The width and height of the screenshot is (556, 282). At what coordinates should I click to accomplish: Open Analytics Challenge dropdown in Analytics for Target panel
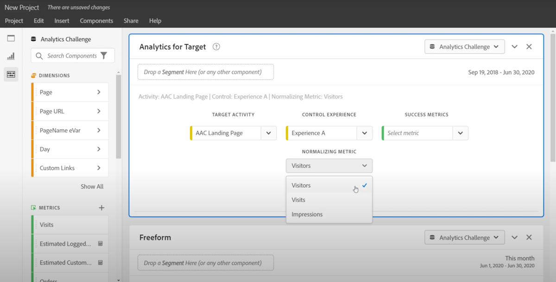(464, 47)
